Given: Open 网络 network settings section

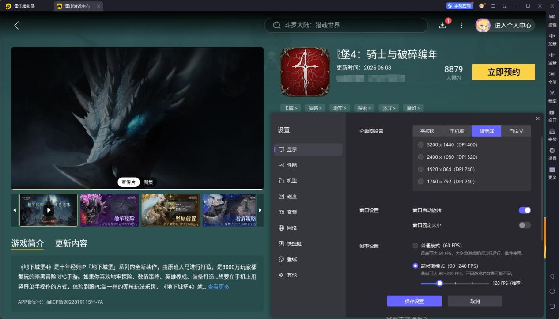Looking at the screenshot, I should 308,228.
